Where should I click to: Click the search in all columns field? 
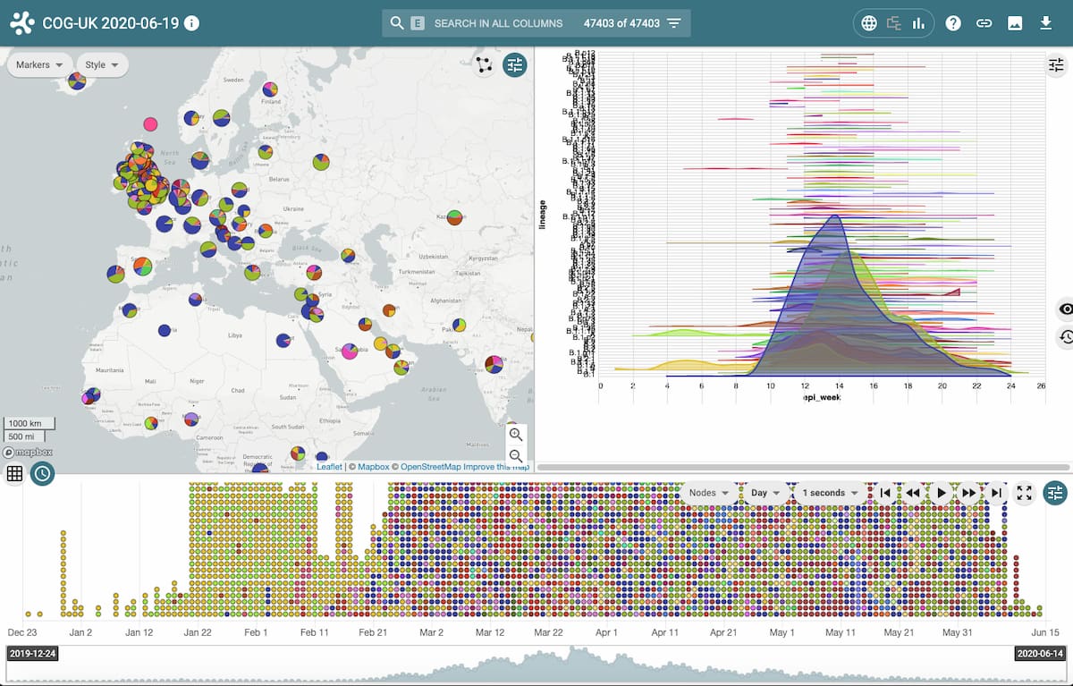coord(498,23)
